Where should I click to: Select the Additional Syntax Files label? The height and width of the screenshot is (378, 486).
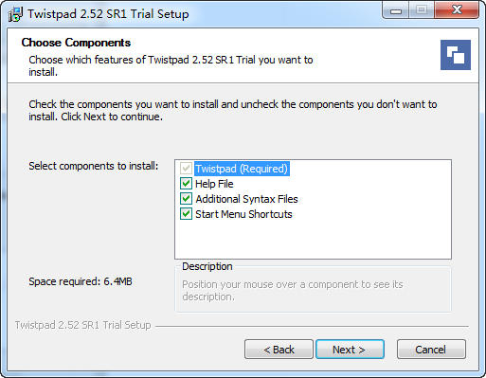246,199
